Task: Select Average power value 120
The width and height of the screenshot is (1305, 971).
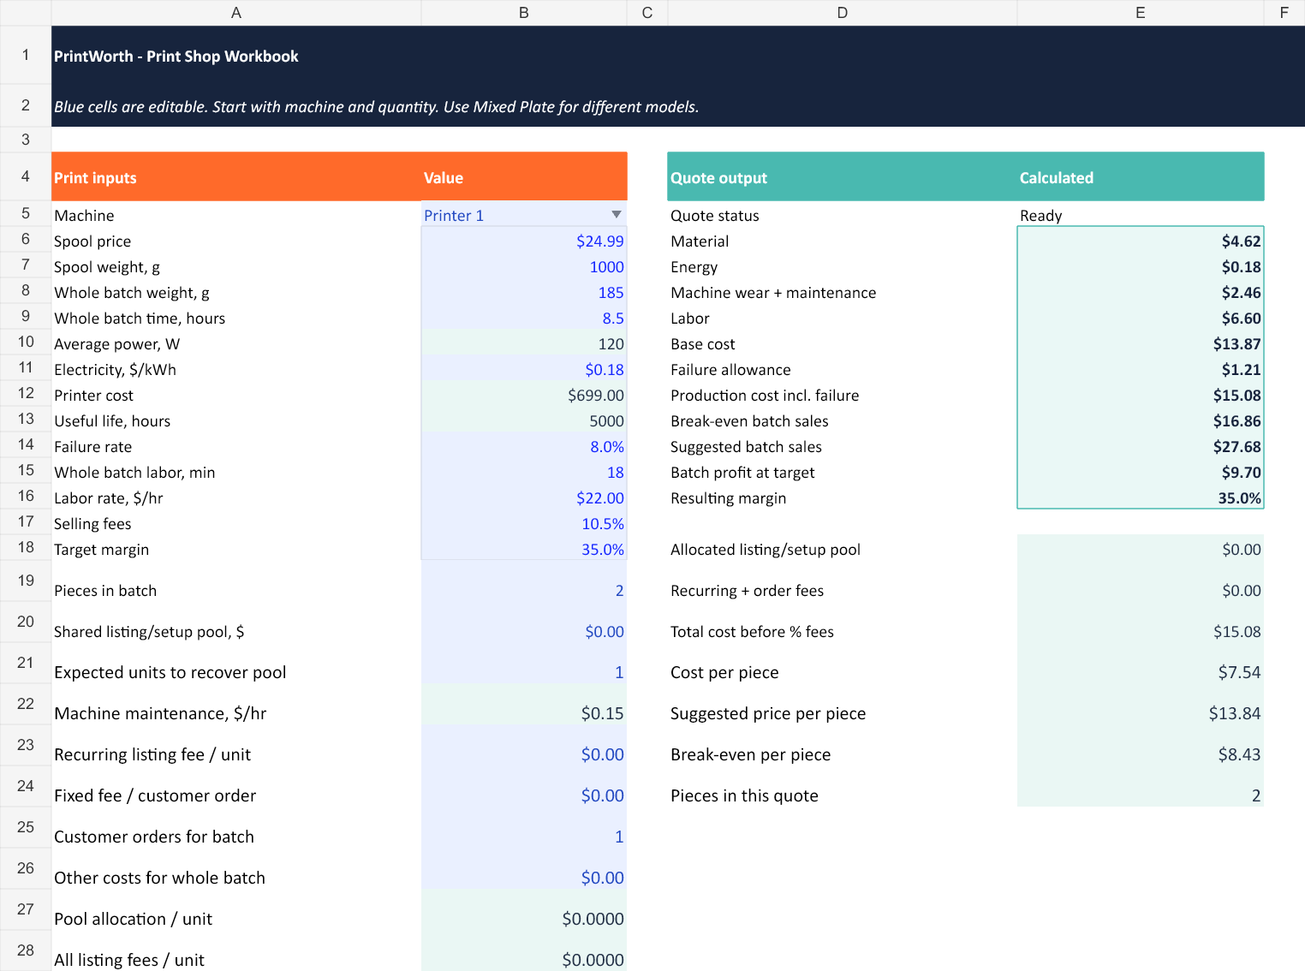Action: click(524, 343)
